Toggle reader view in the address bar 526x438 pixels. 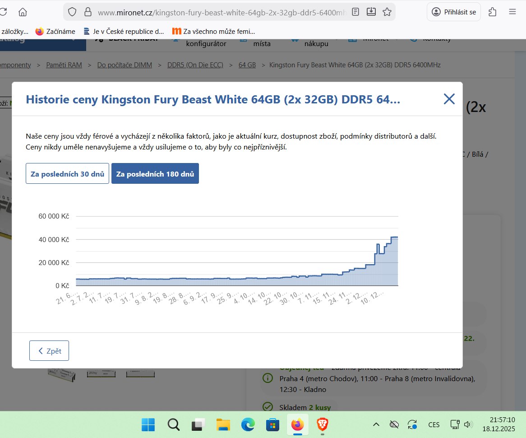tap(355, 12)
